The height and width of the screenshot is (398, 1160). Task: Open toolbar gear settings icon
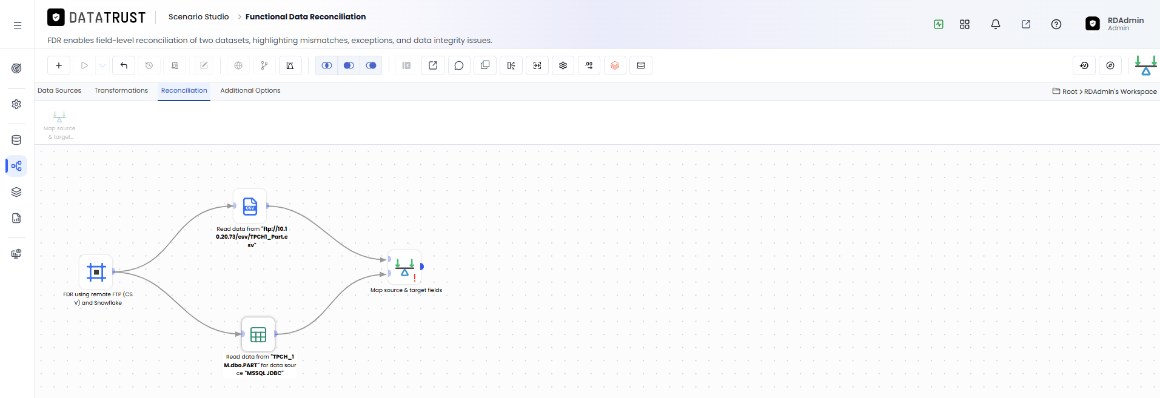pos(563,65)
